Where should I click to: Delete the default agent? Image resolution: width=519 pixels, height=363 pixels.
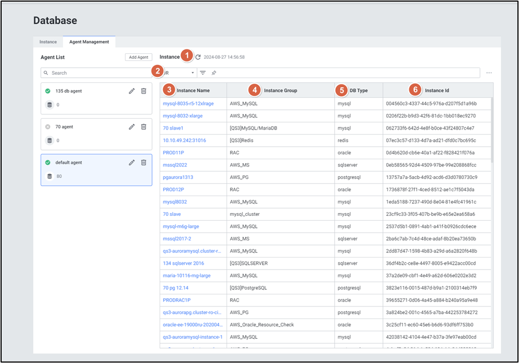(x=144, y=163)
